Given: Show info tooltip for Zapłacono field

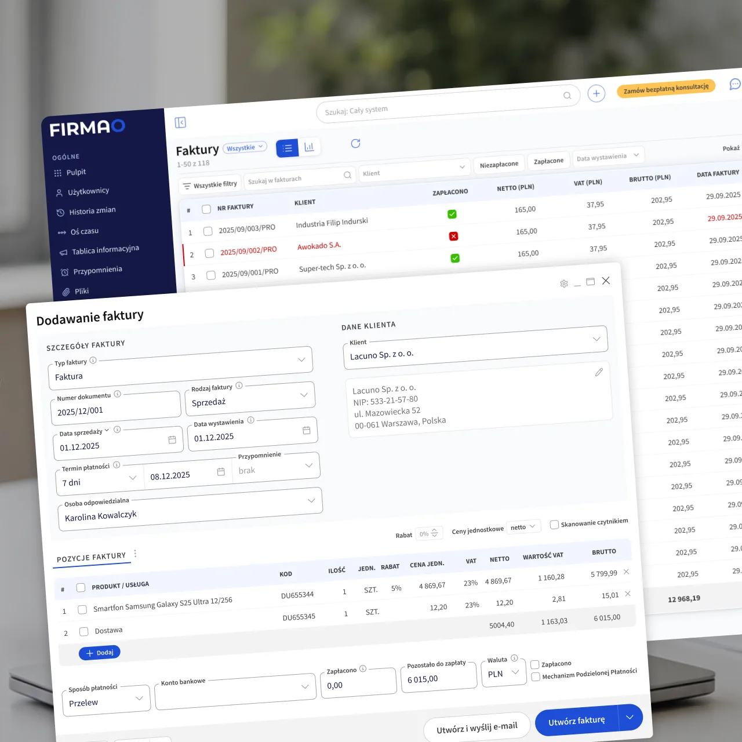Looking at the screenshot, I should [x=363, y=668].
